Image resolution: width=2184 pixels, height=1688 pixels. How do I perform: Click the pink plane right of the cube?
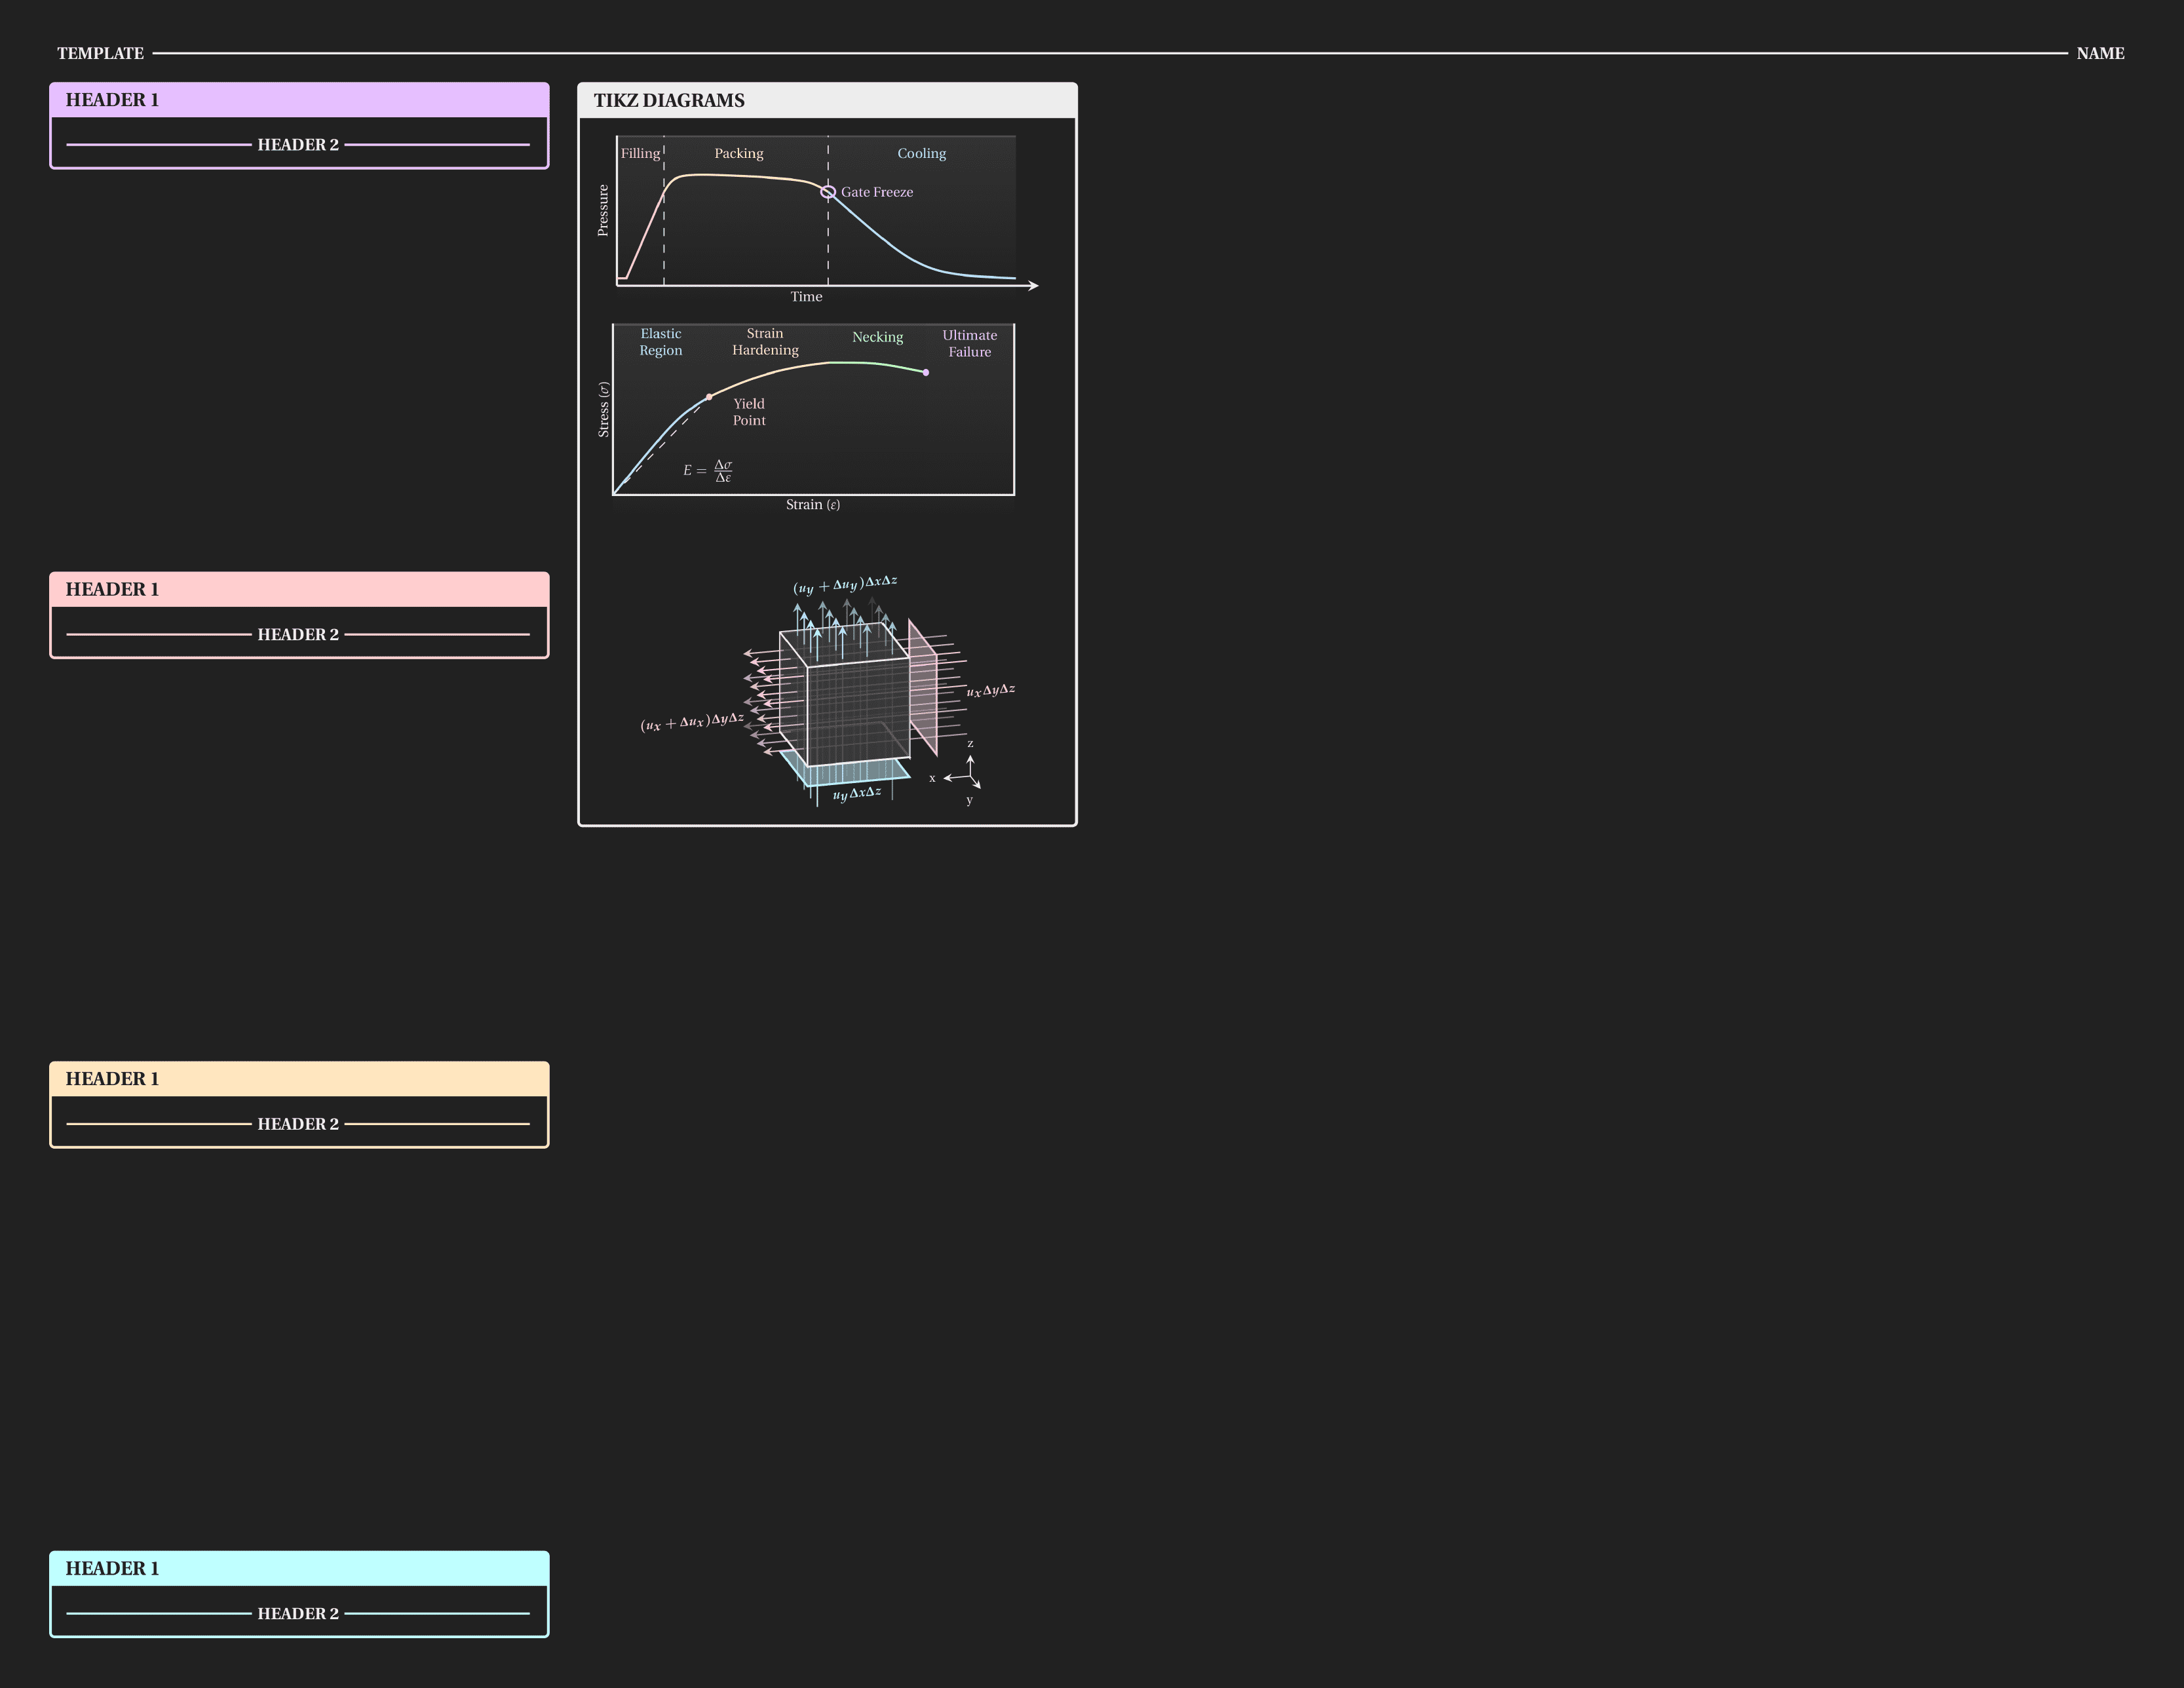[x=923, y=688]
